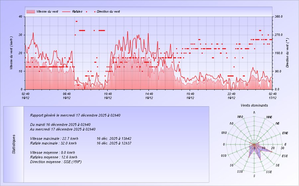Screen dimensions: 299x186
Task: Click the Direction moyenne SSE (159°) text
Action: (x=56, y=162)
